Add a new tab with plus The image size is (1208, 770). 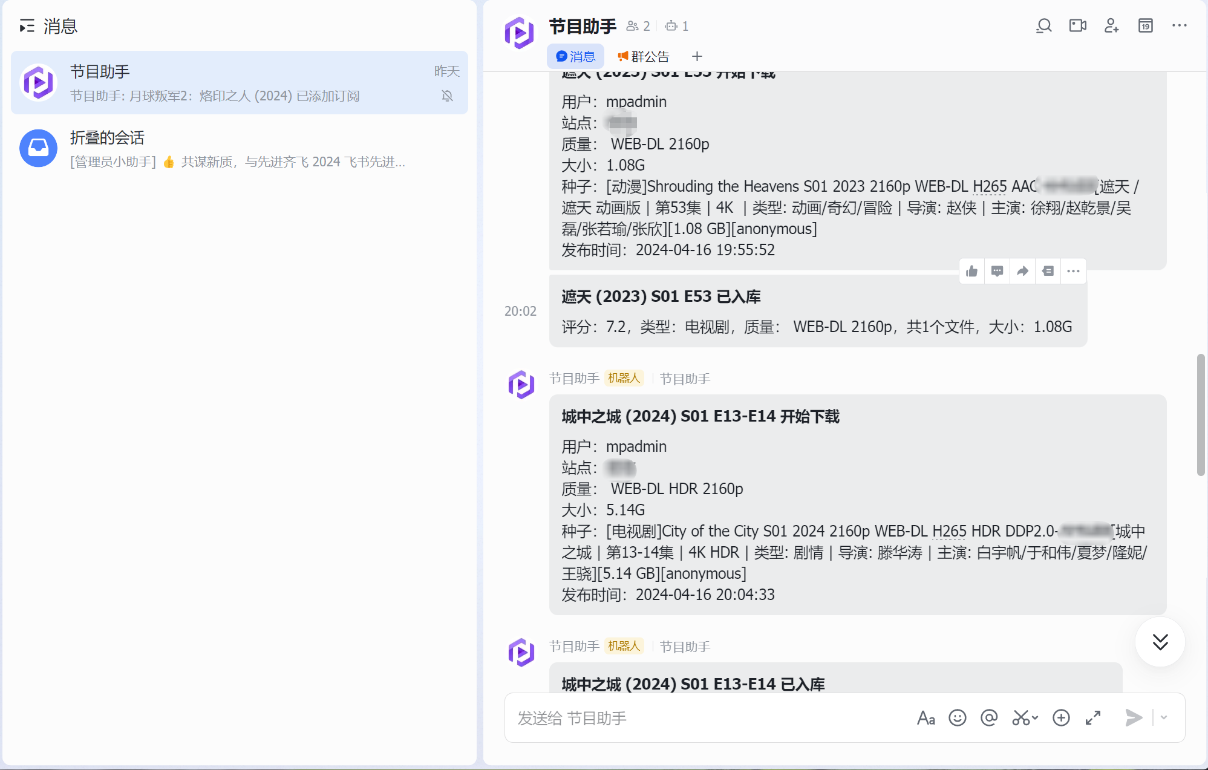(697, 56)
